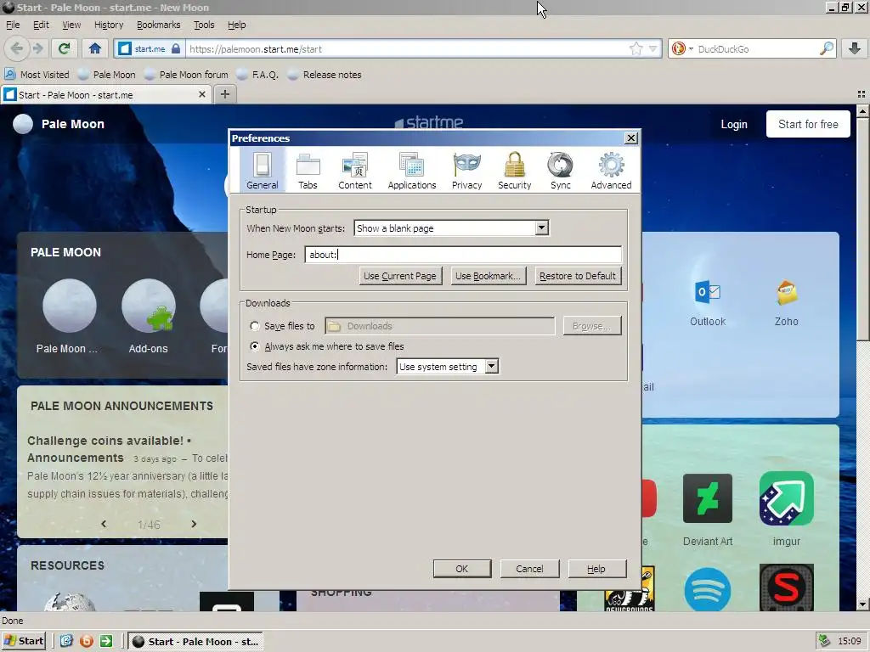Focus the Home Page text field
Image resolution: width=870 pixels, height=652 pixels.
click(x=463, y=255)
